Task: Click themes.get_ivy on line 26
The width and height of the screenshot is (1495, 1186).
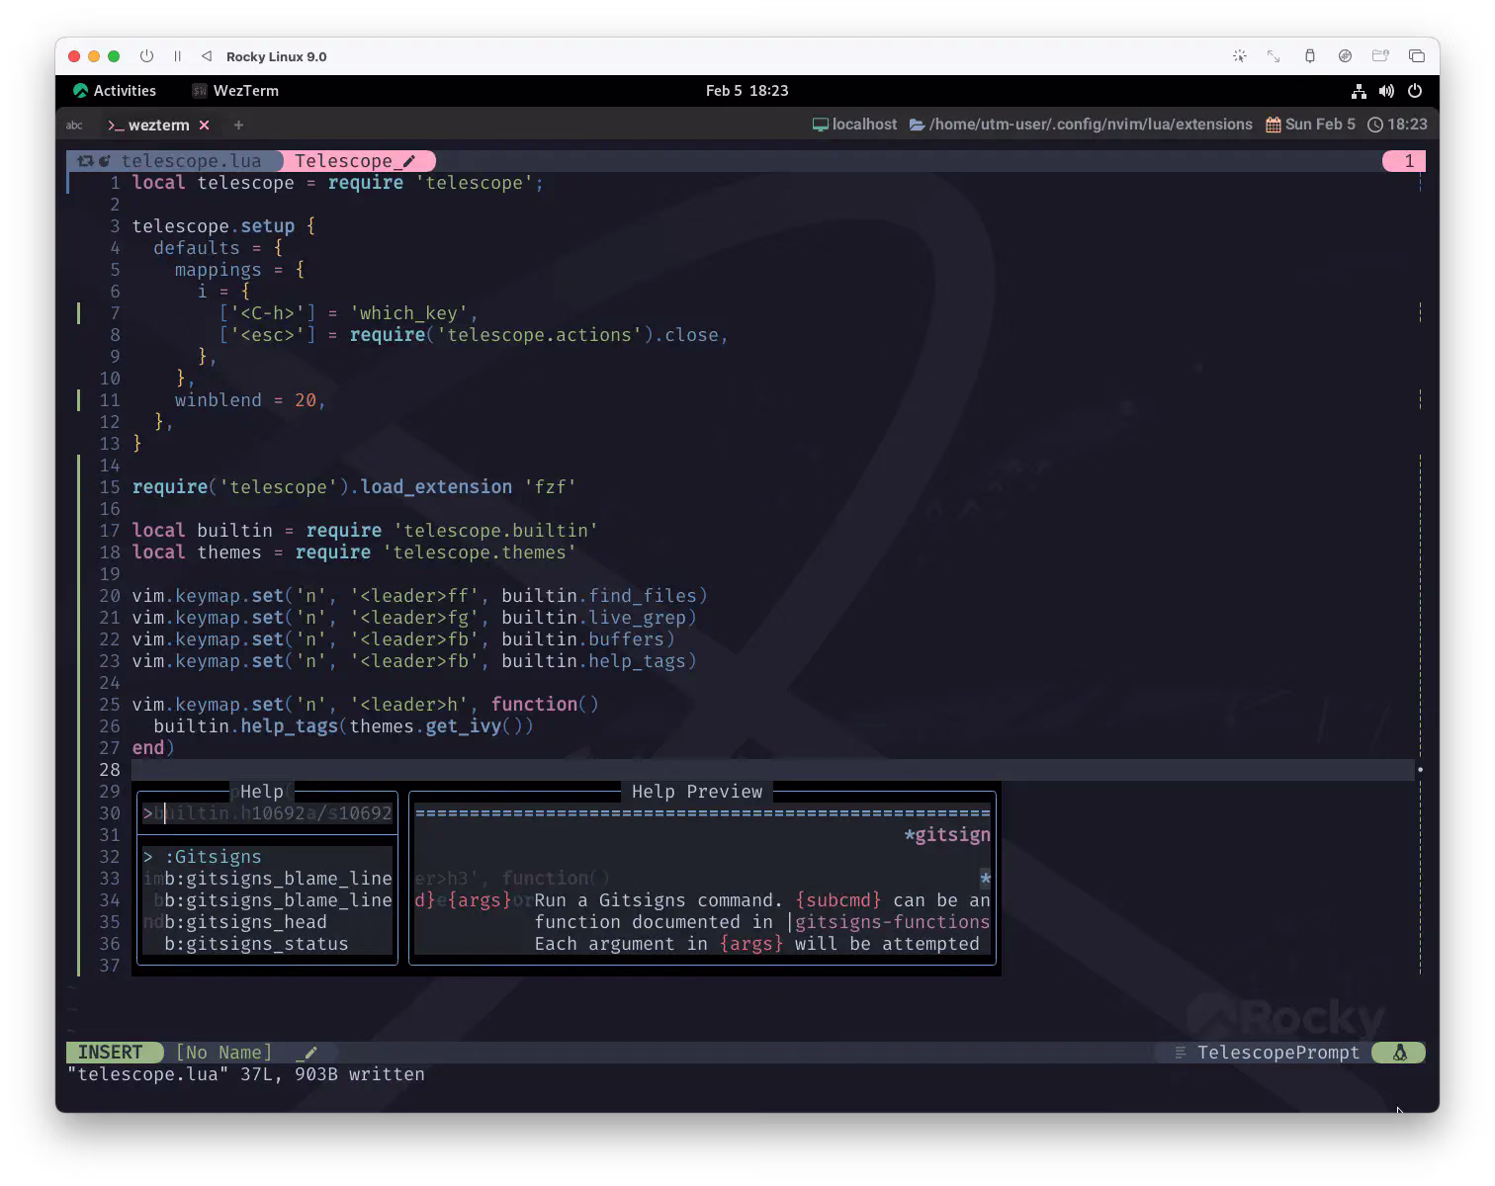Action: tap(425, 726)
